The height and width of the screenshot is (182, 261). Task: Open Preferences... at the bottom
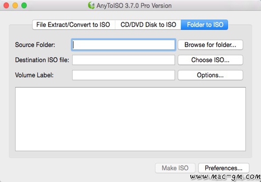224,168
